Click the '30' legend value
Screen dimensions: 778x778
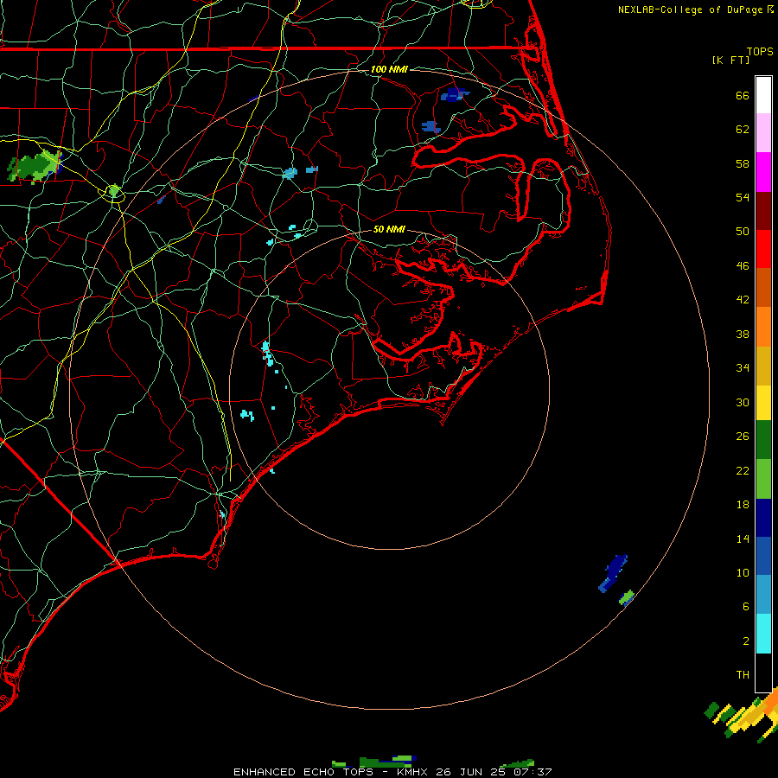click(x=743, y=402)
